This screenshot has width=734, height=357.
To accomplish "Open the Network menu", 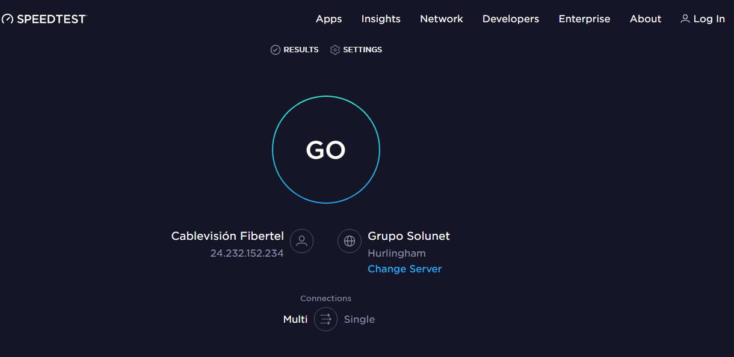I will coord(442,19).
